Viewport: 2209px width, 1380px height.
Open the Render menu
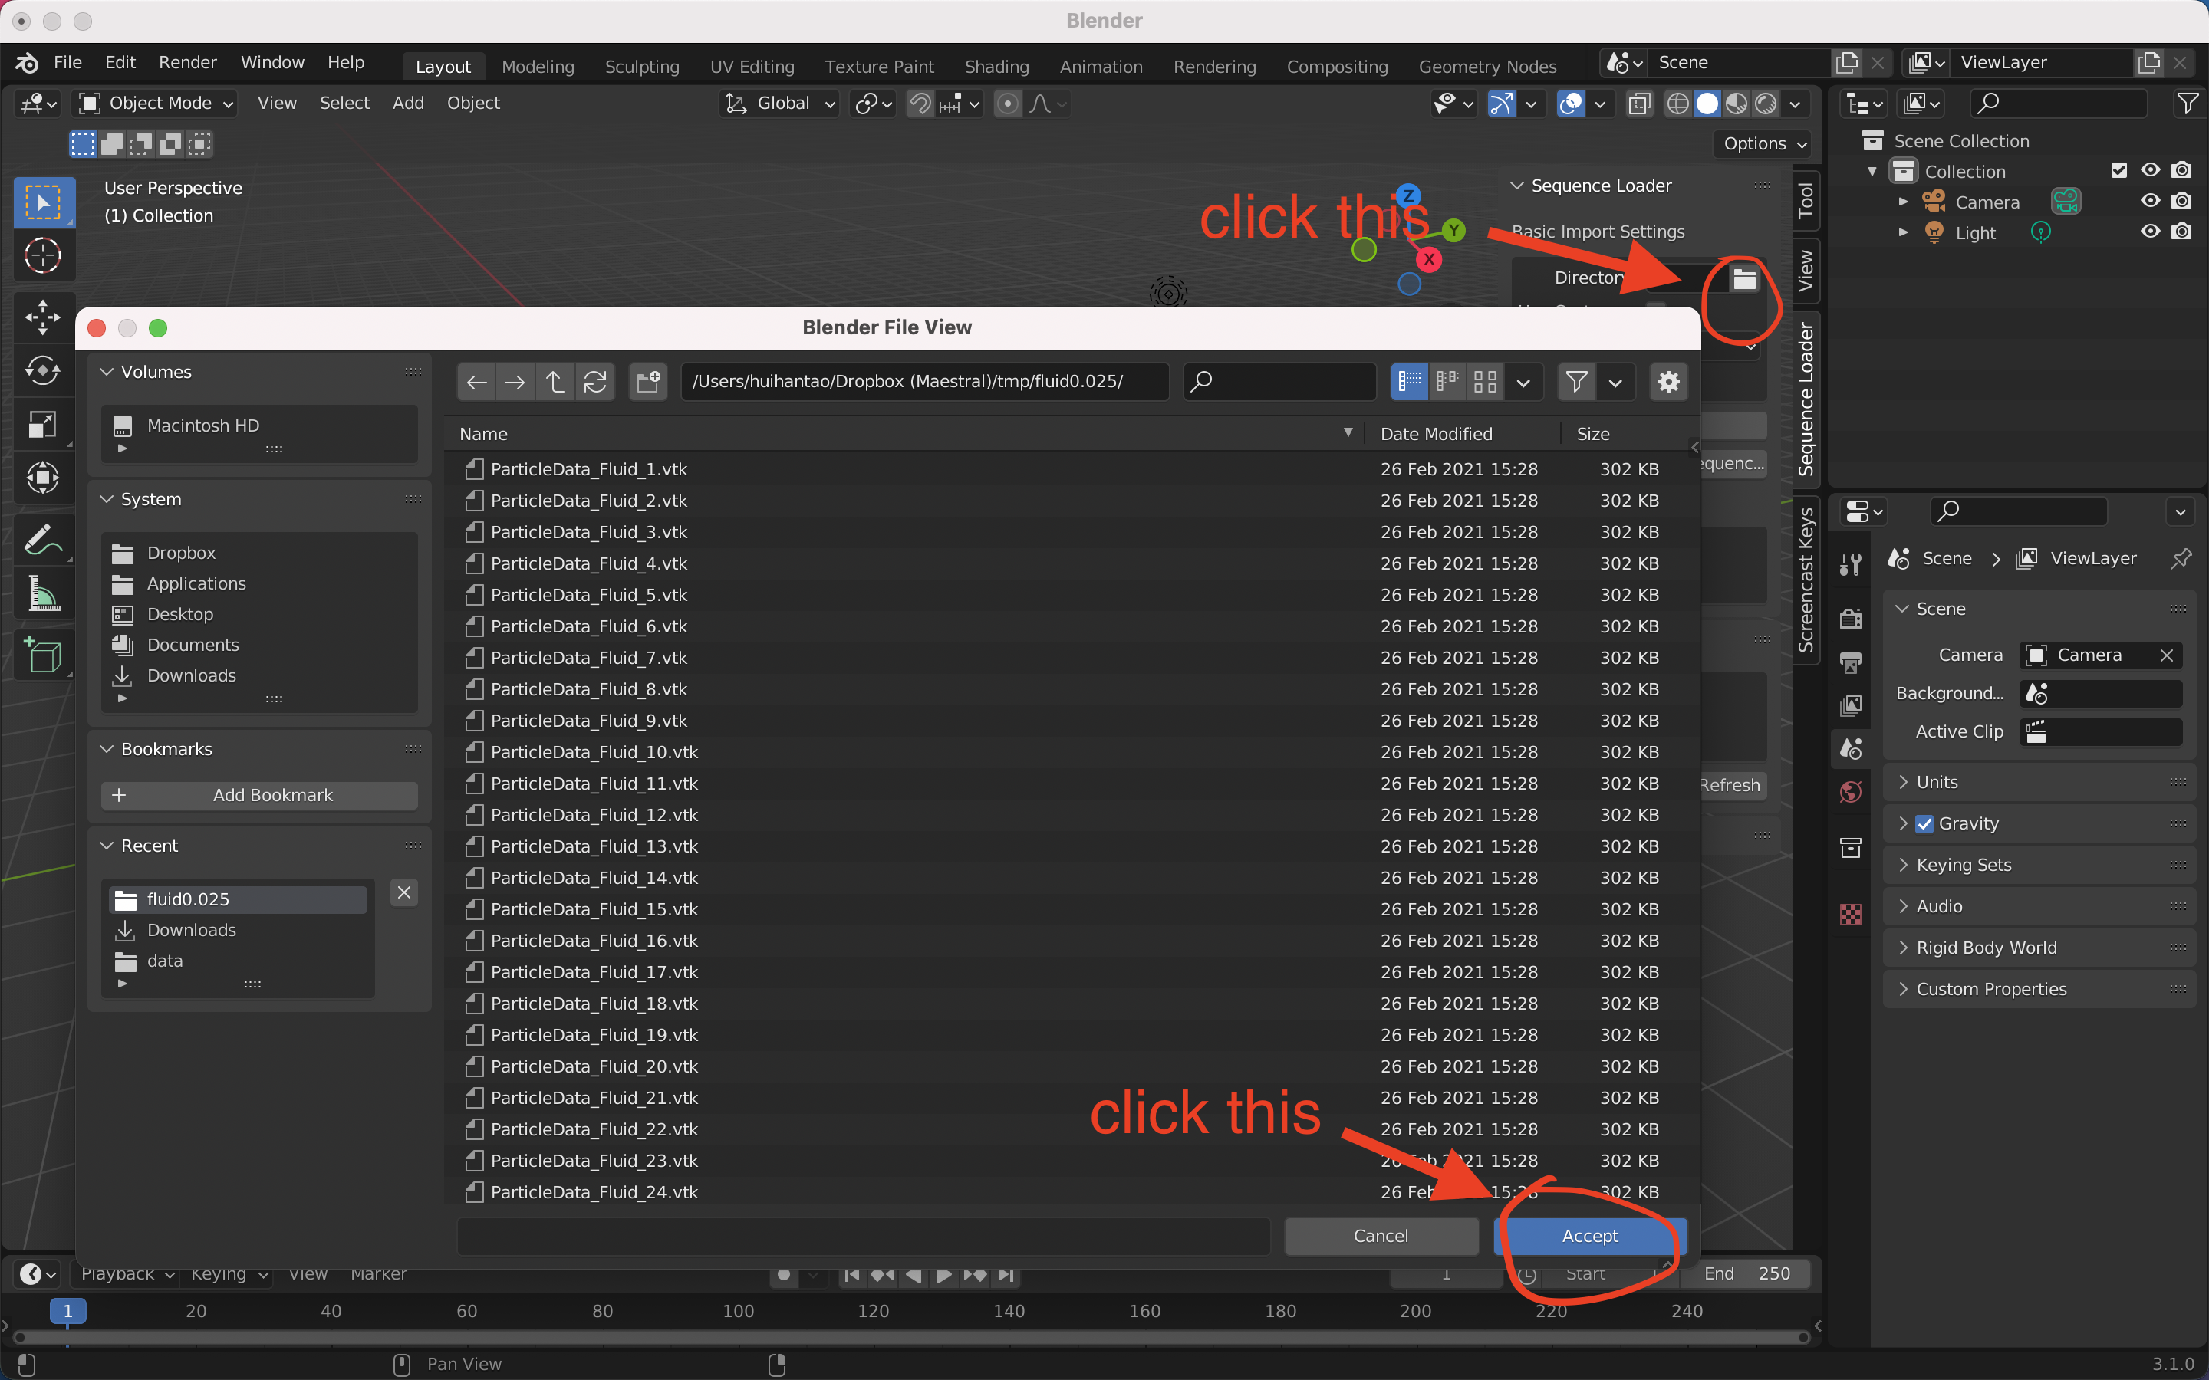click(187, 62)
